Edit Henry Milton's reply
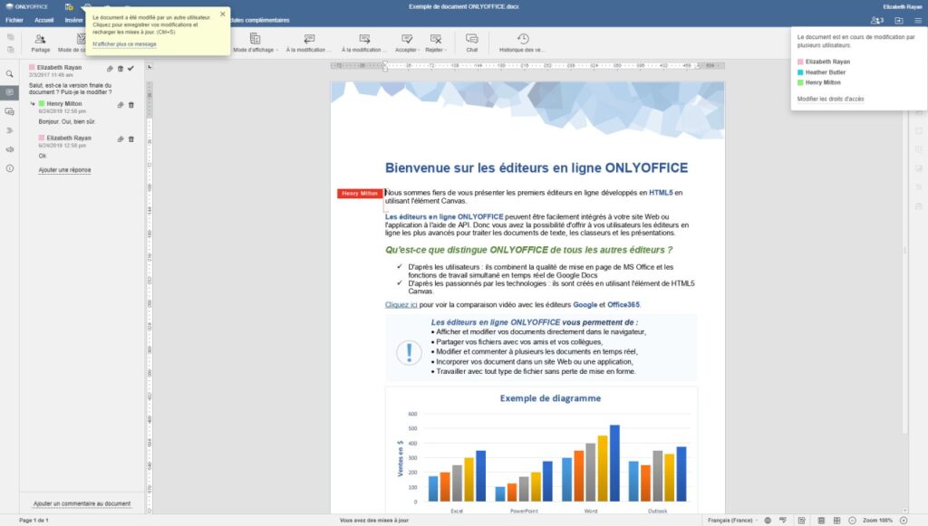The height and width of the screenshot is (526, 928). (x=121, y=105)
